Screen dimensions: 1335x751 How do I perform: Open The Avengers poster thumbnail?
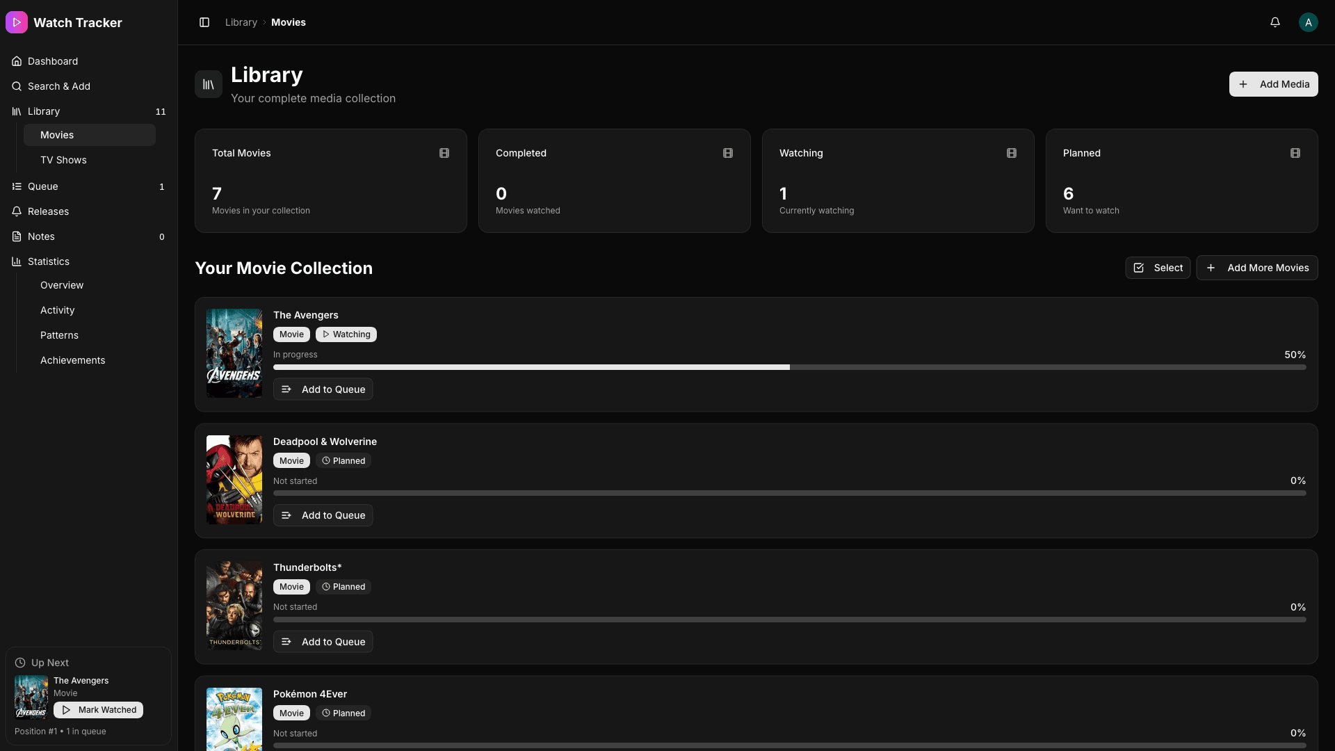pyautogui.click(x=234, y=353)
